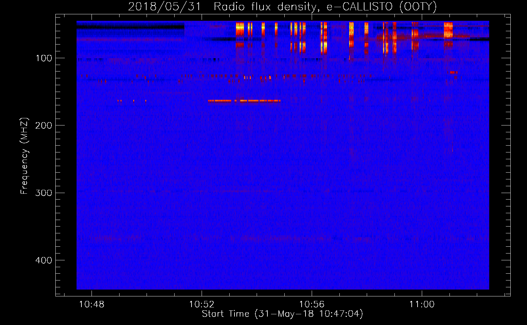Click the 10:52 time tick label
This screenshot has height=325, width=527.
[202, 305]
